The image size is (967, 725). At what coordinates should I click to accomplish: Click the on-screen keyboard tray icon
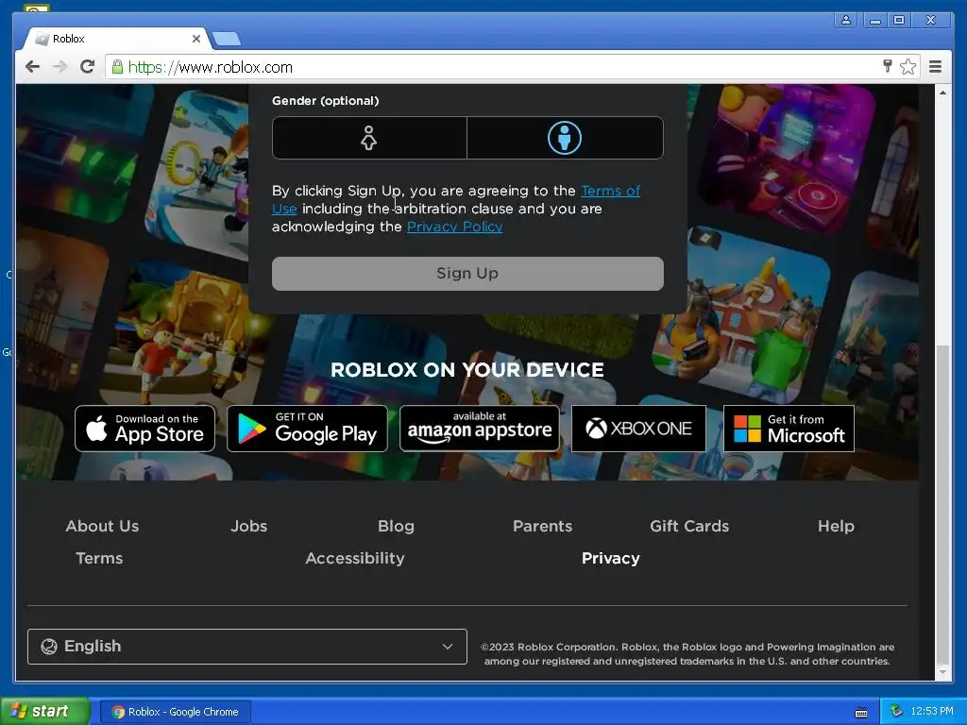click(x=861, y=713)
